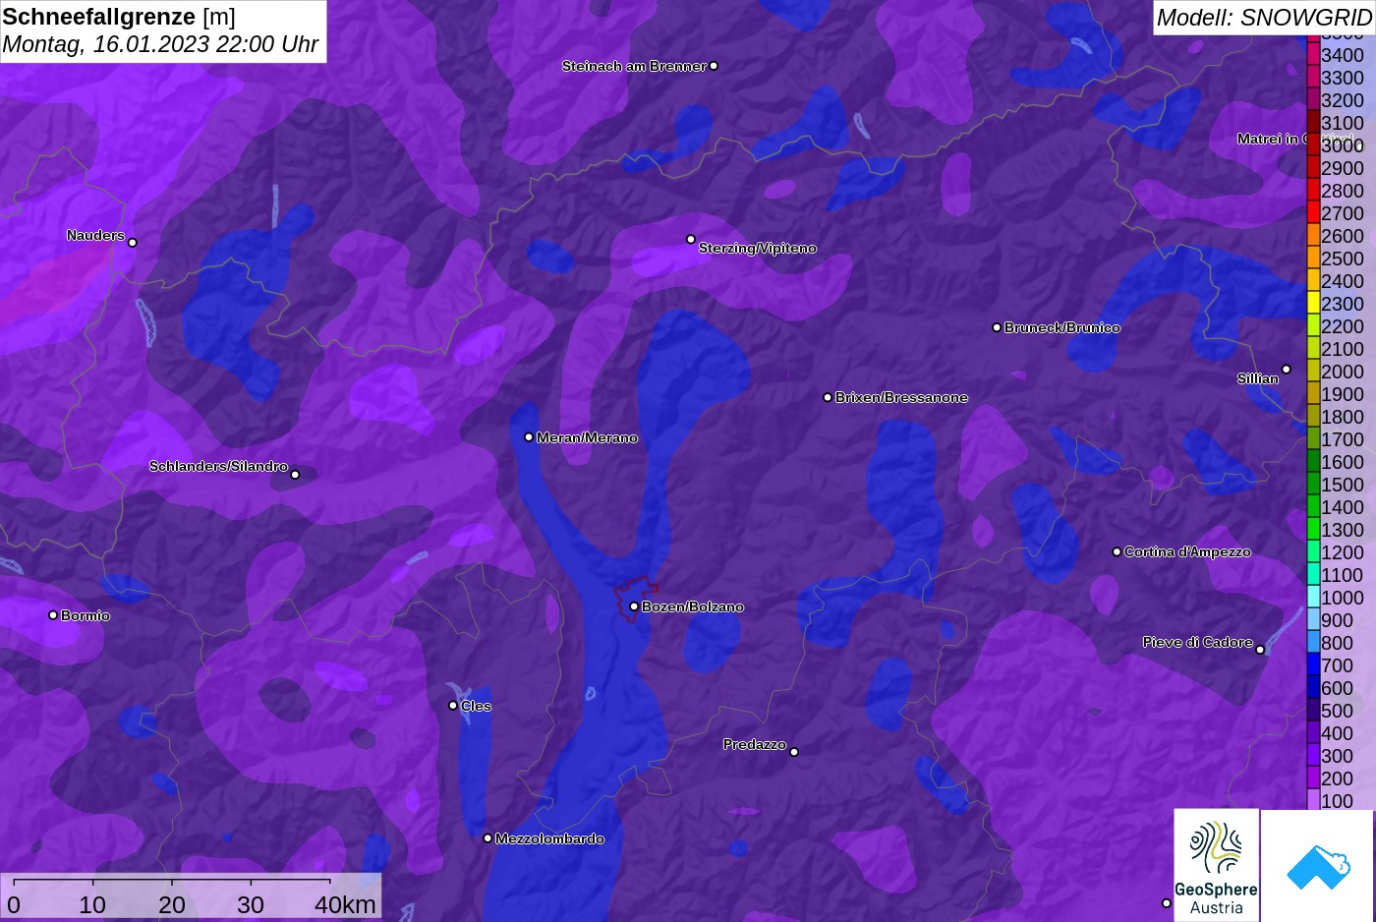The image size is (1376, 922).
Task: Click the Sterzing/Vipiteno label text
Action: pyautogui.click(x=758, y=248)
